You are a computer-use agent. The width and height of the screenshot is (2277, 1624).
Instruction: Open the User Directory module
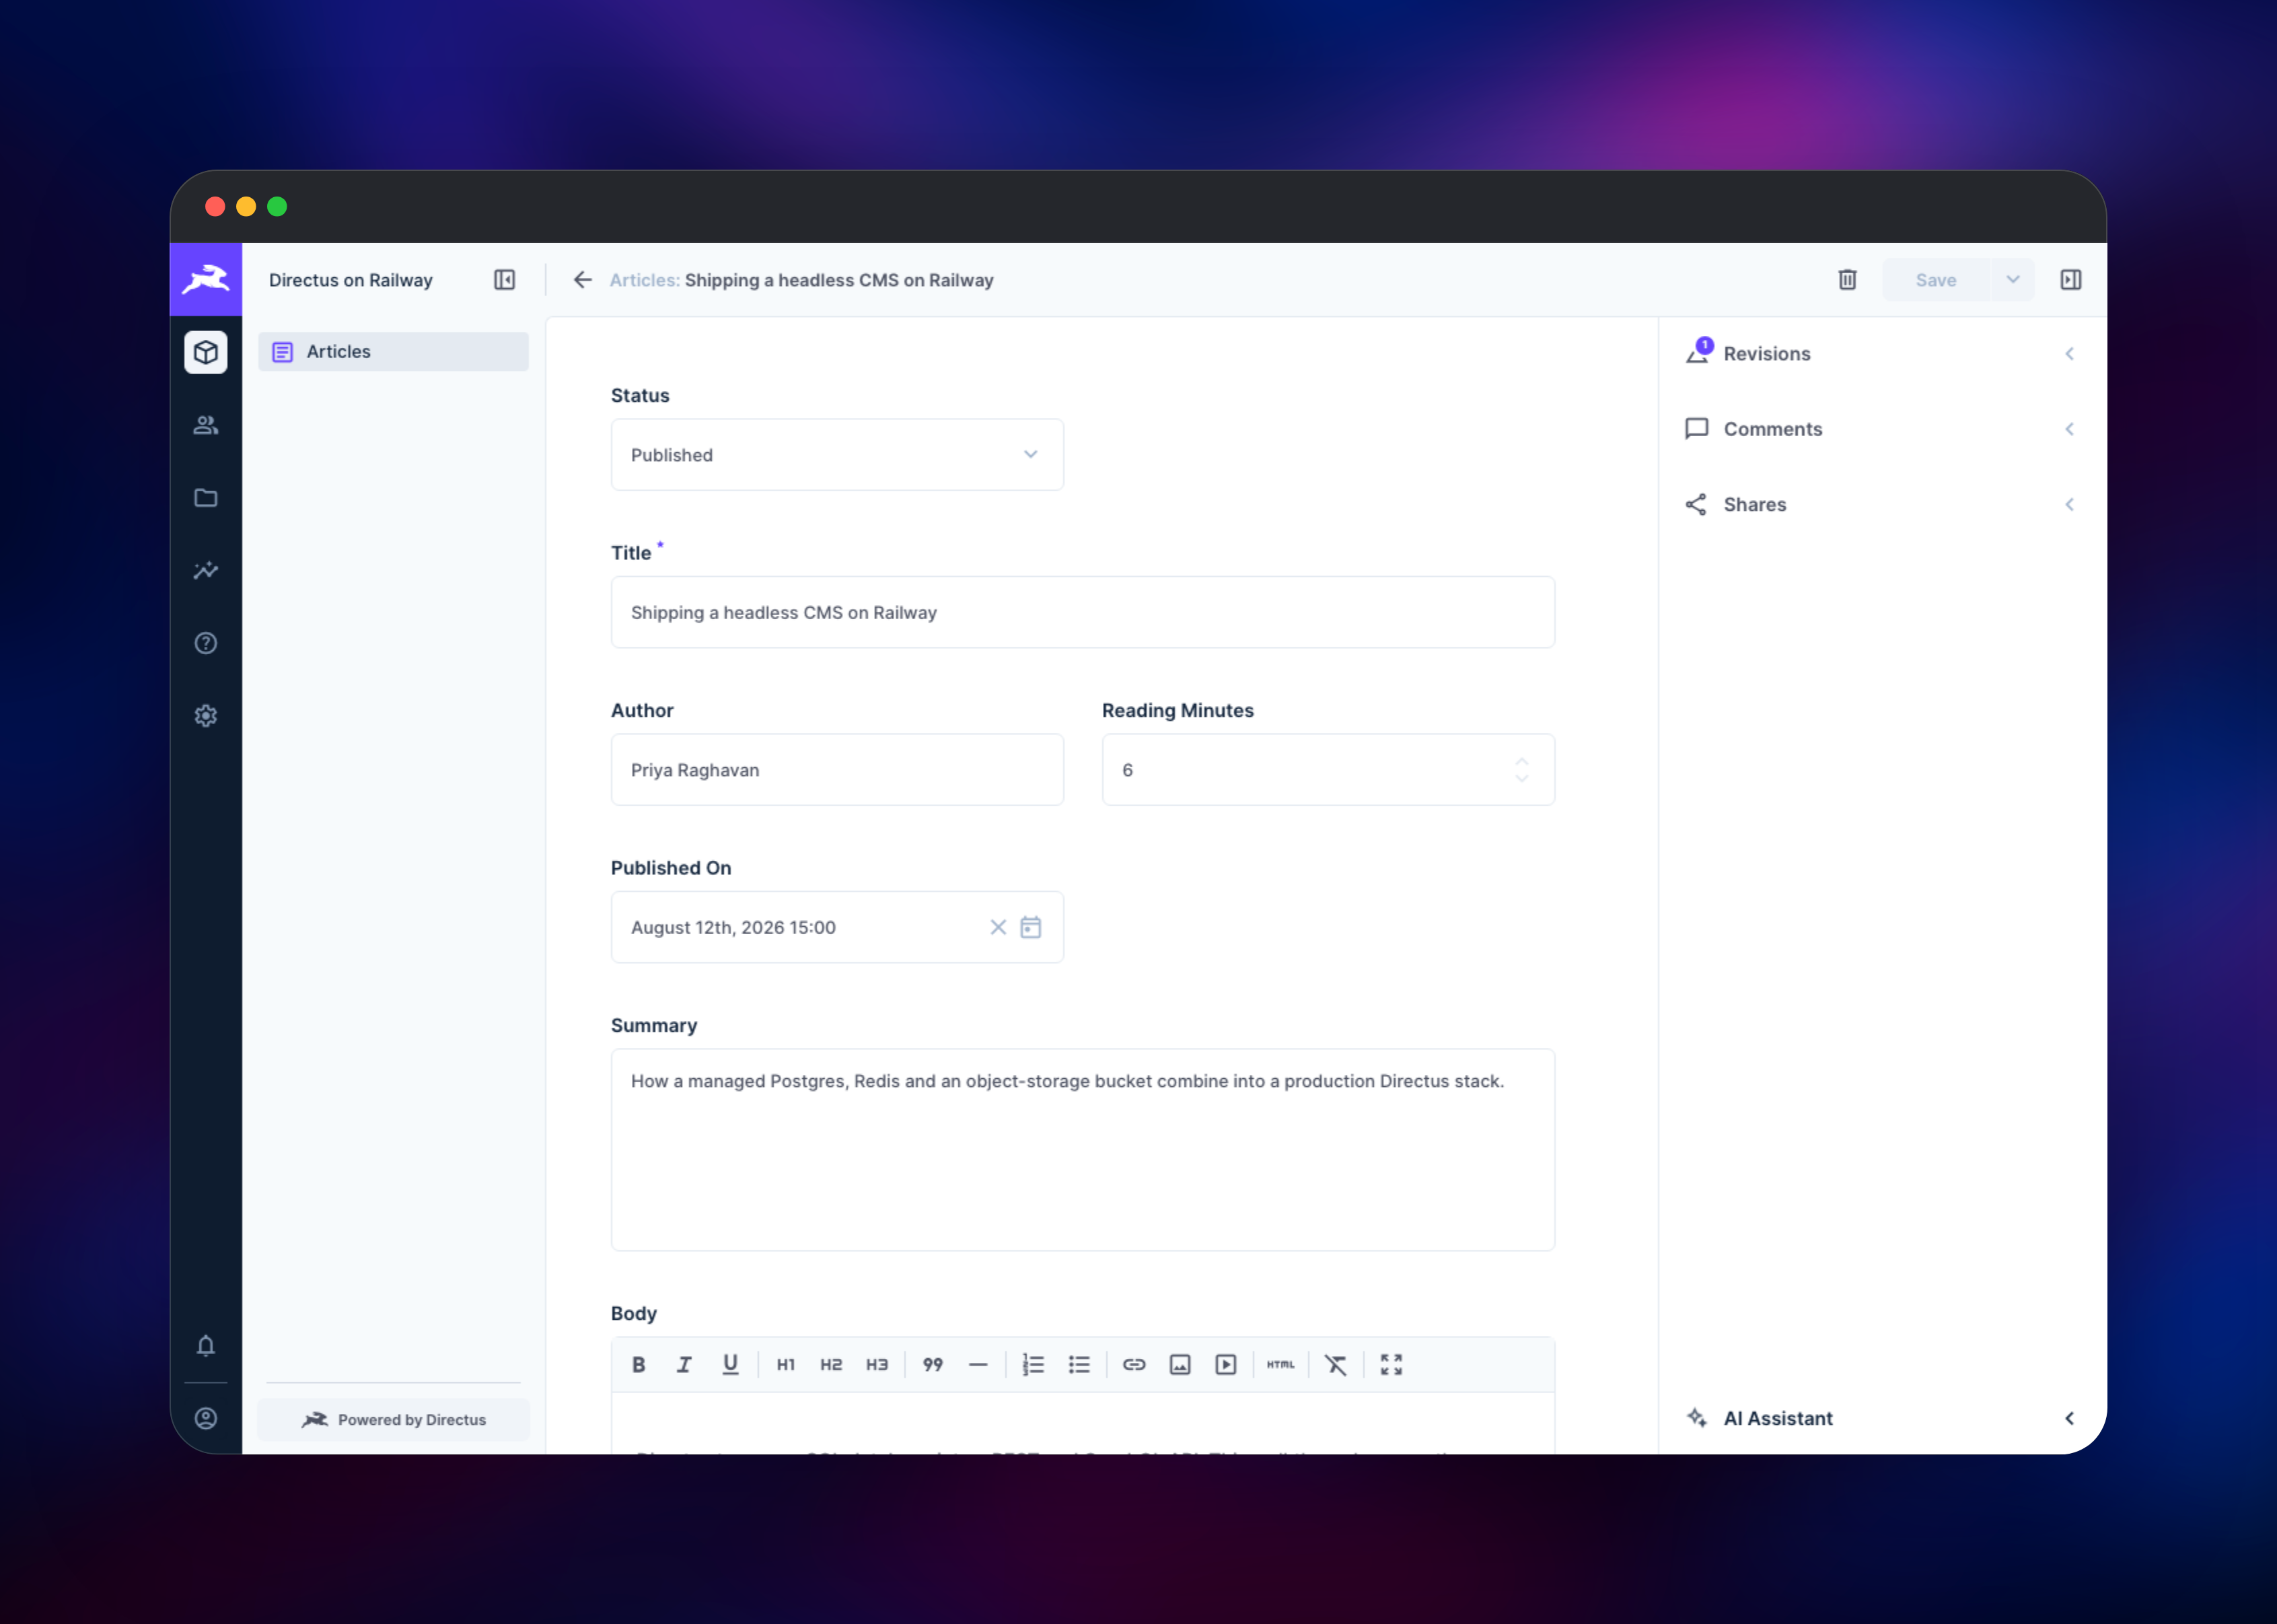tap(206, 425)
